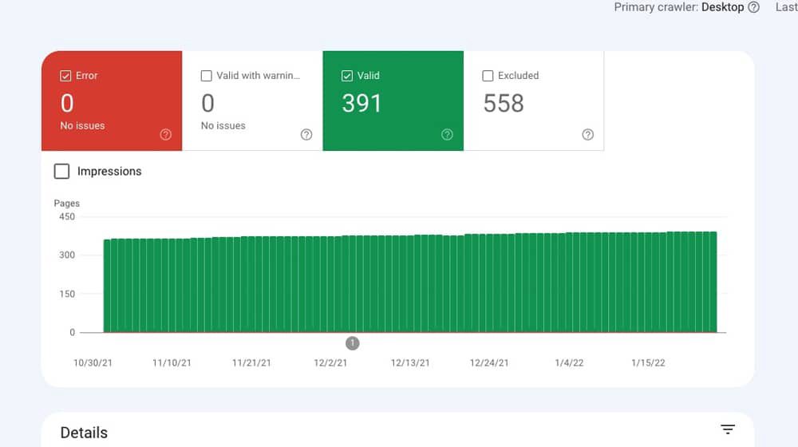Viewport: 798px width, 447px height.
Task: Open help icon on Valid with warnings card
Action: coord(306,134)
